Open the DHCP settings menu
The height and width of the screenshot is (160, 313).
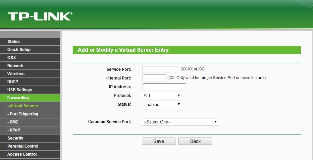pos(13,82)
